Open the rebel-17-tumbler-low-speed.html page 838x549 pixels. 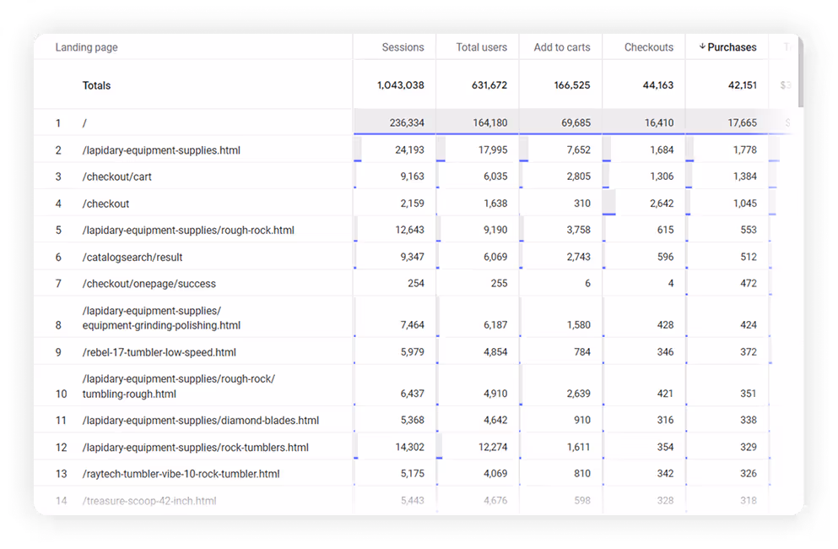point(159,351)
